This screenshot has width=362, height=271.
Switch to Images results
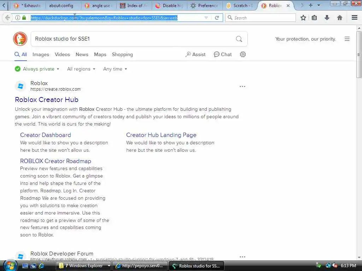pyautogui.click(x=41, y=54)
